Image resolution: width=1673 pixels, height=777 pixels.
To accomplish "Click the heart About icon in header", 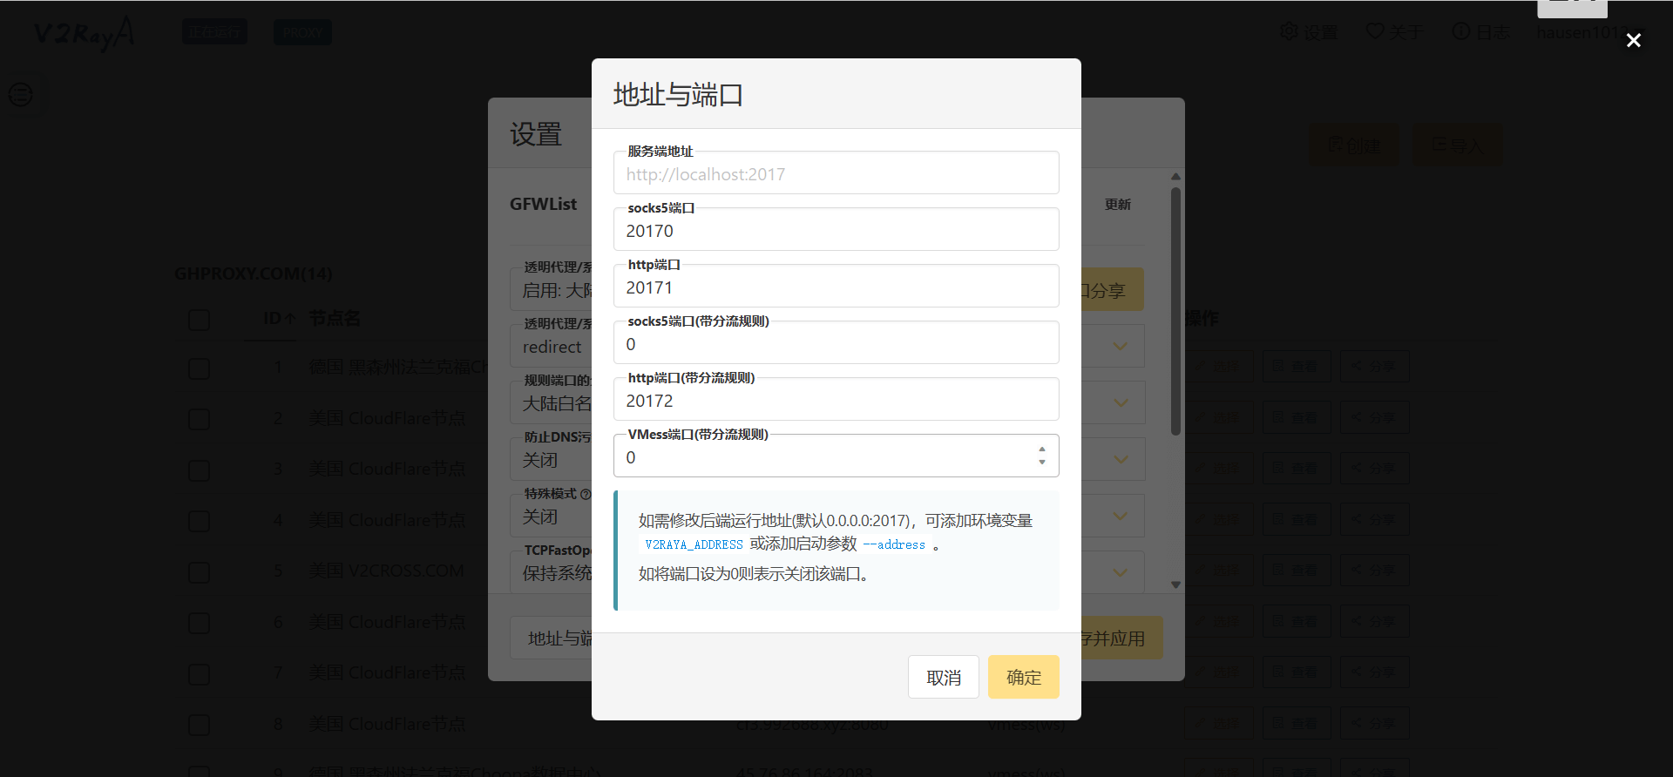I will [x=1375, y=32].
